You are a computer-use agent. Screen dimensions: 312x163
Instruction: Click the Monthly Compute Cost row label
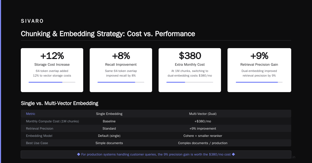(53, 121)
